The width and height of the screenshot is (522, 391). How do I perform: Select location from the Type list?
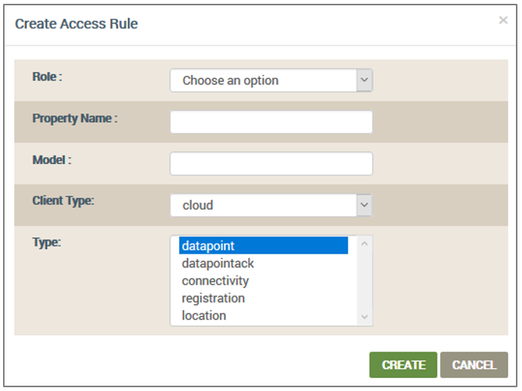coord(263,316)
